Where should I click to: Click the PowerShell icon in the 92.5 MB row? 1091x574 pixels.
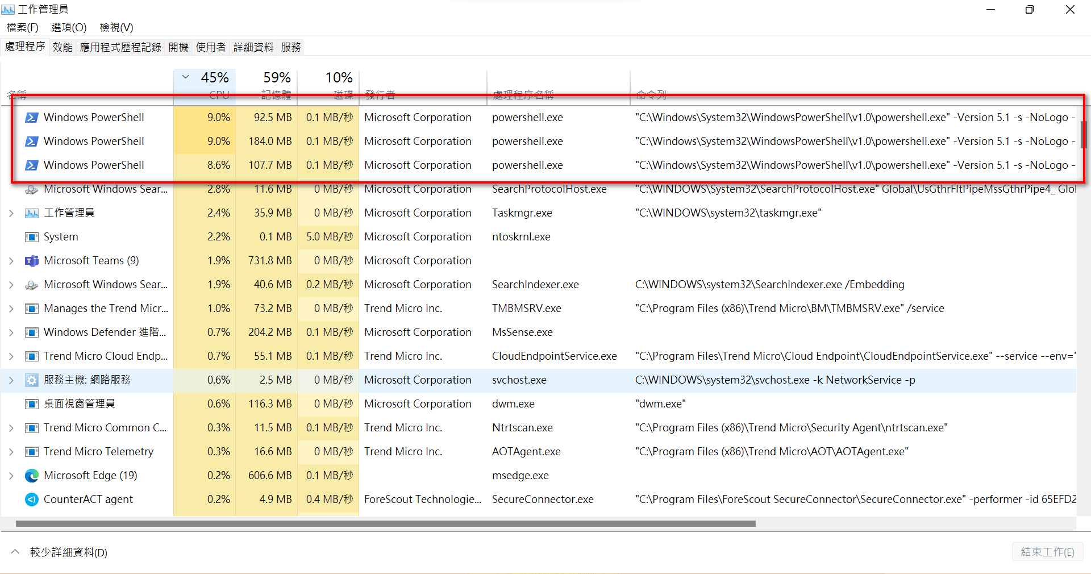click(x=32, y=118)
